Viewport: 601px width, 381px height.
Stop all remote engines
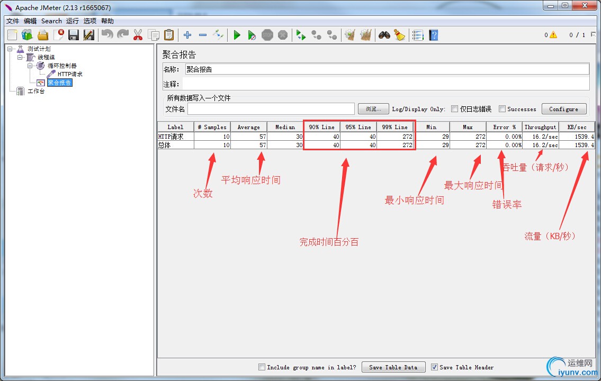(x=316, y=35)
